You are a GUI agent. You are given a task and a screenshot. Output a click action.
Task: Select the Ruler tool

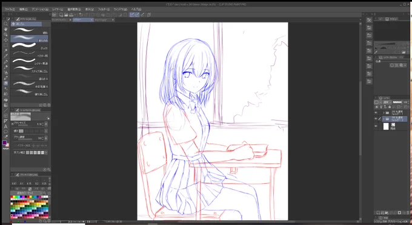[x=5, y=121]
